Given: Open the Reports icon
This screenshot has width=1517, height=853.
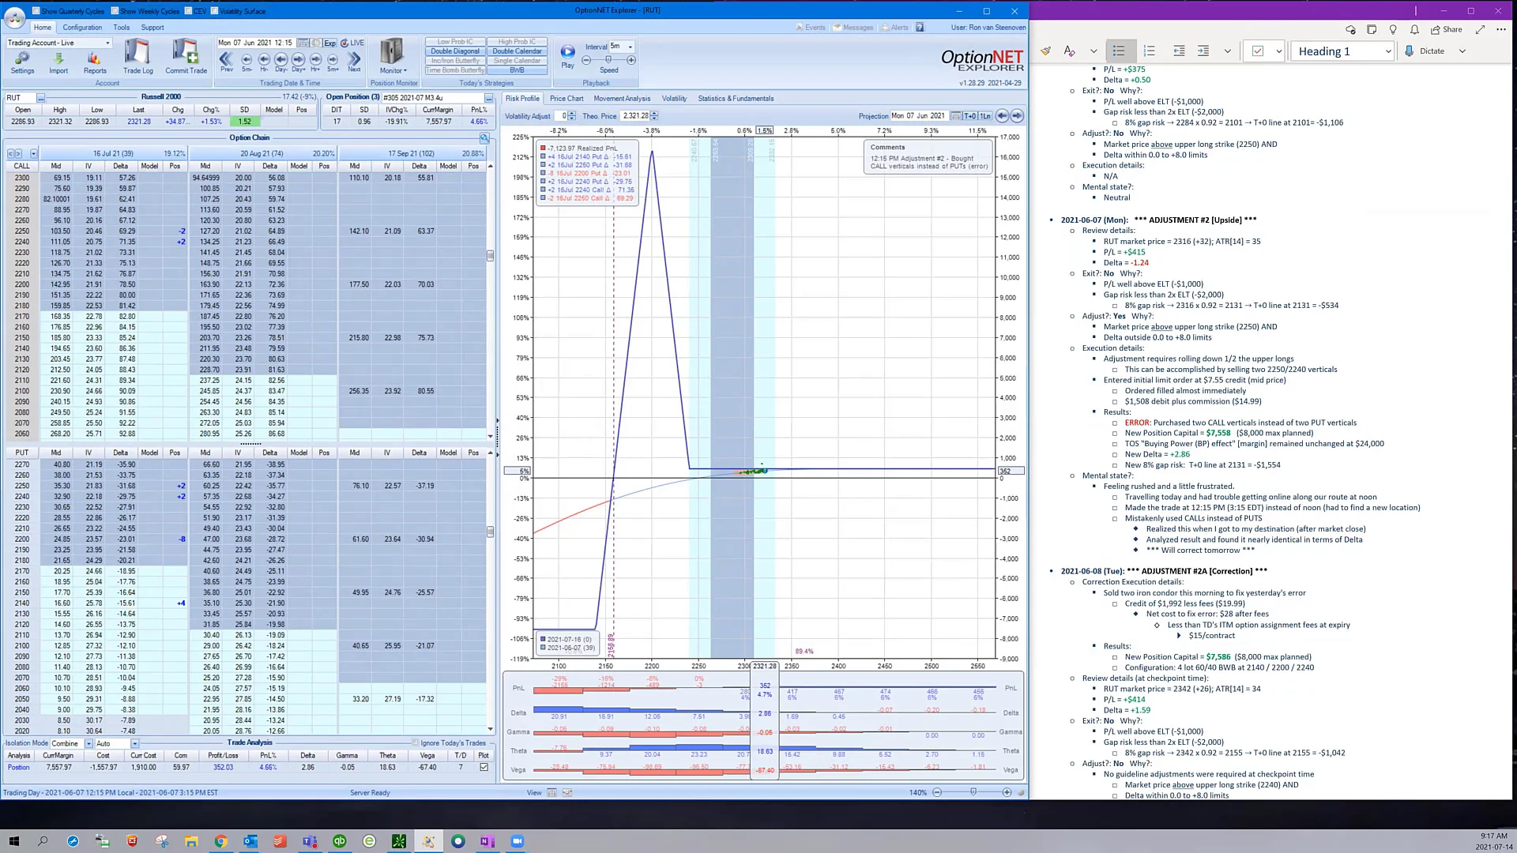Looking at the screenshot, I should click(x=95, y=62).
